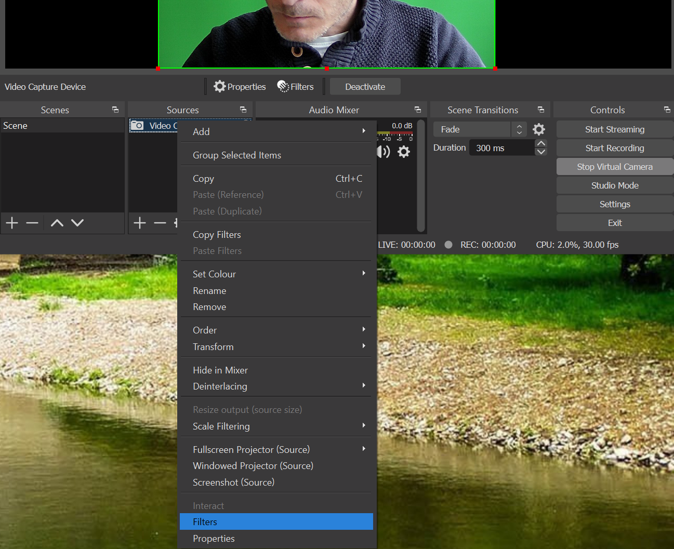This screenshot has height=549, width=674.
Task: Mute the audio mixer speaker icon
Action: [384, 152]
